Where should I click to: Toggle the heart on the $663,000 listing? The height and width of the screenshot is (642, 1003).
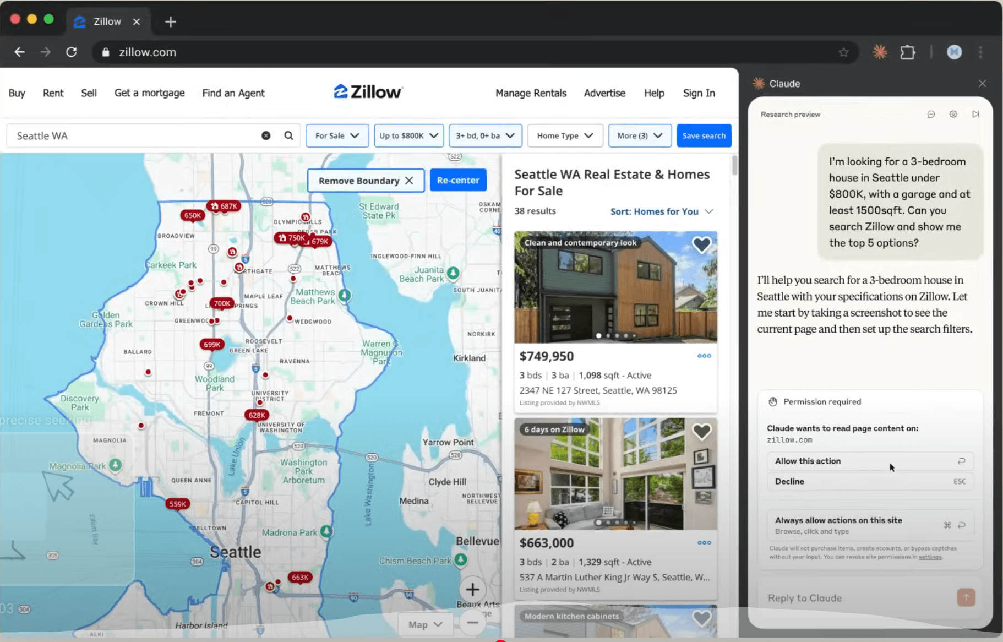click(701, 431)
